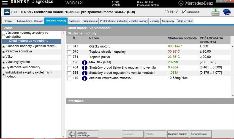Click the print/export icon with green arrow

(x=215, y=12)
